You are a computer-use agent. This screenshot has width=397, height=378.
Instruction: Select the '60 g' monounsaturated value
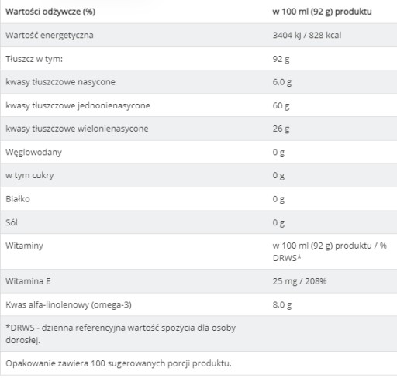point(281,105)
